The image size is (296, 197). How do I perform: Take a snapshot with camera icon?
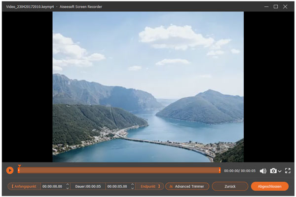click(273, 171)
